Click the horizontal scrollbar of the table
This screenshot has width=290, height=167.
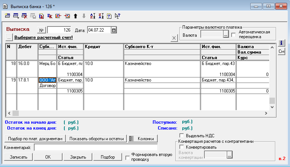pos(140,113)
